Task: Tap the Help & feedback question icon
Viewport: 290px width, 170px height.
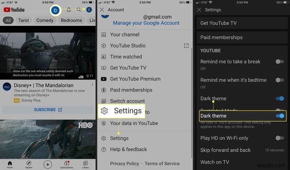Action: (104, 149)
